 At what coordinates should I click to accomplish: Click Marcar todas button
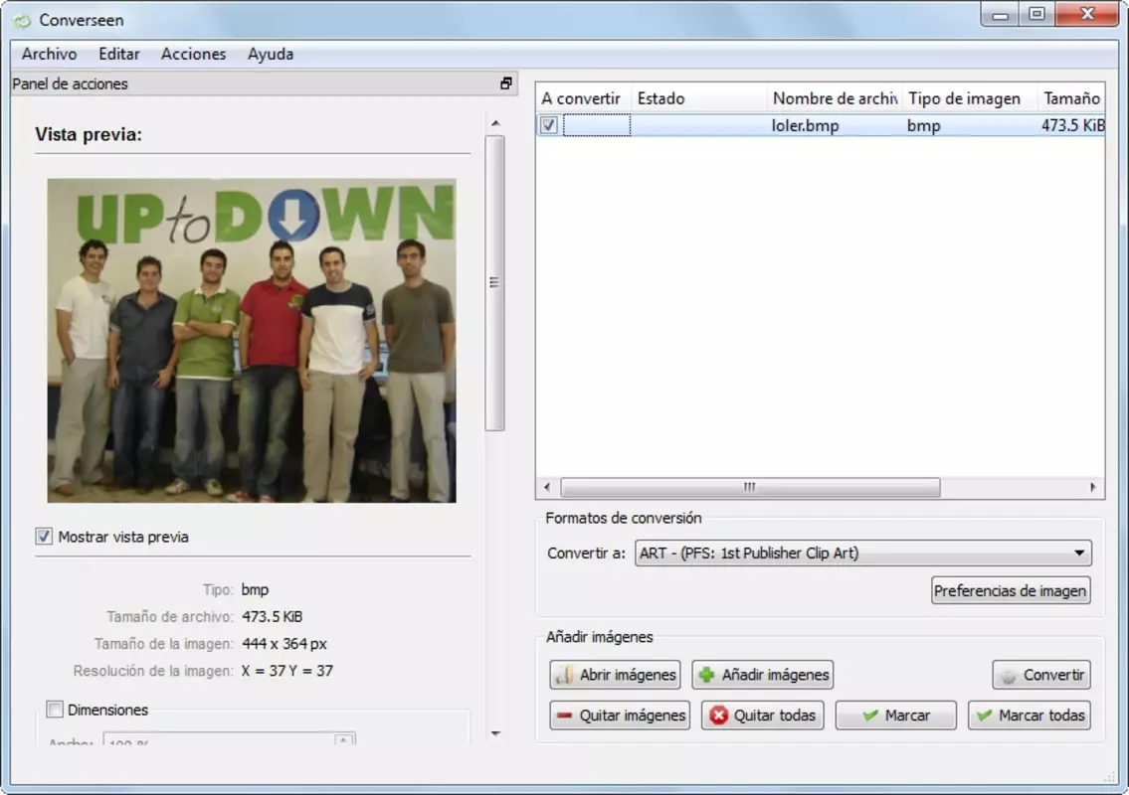(1029, 715)
